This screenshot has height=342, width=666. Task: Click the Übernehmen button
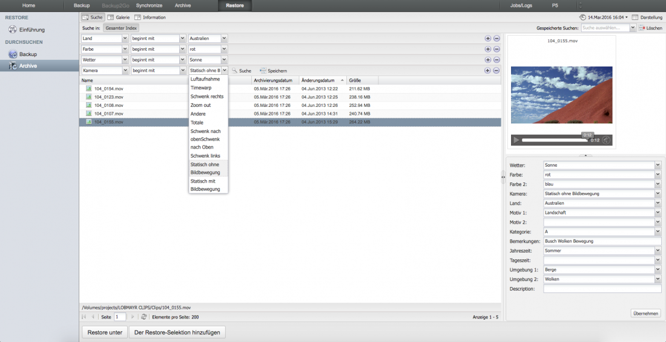pyautogui.click(x=645, y=313)
